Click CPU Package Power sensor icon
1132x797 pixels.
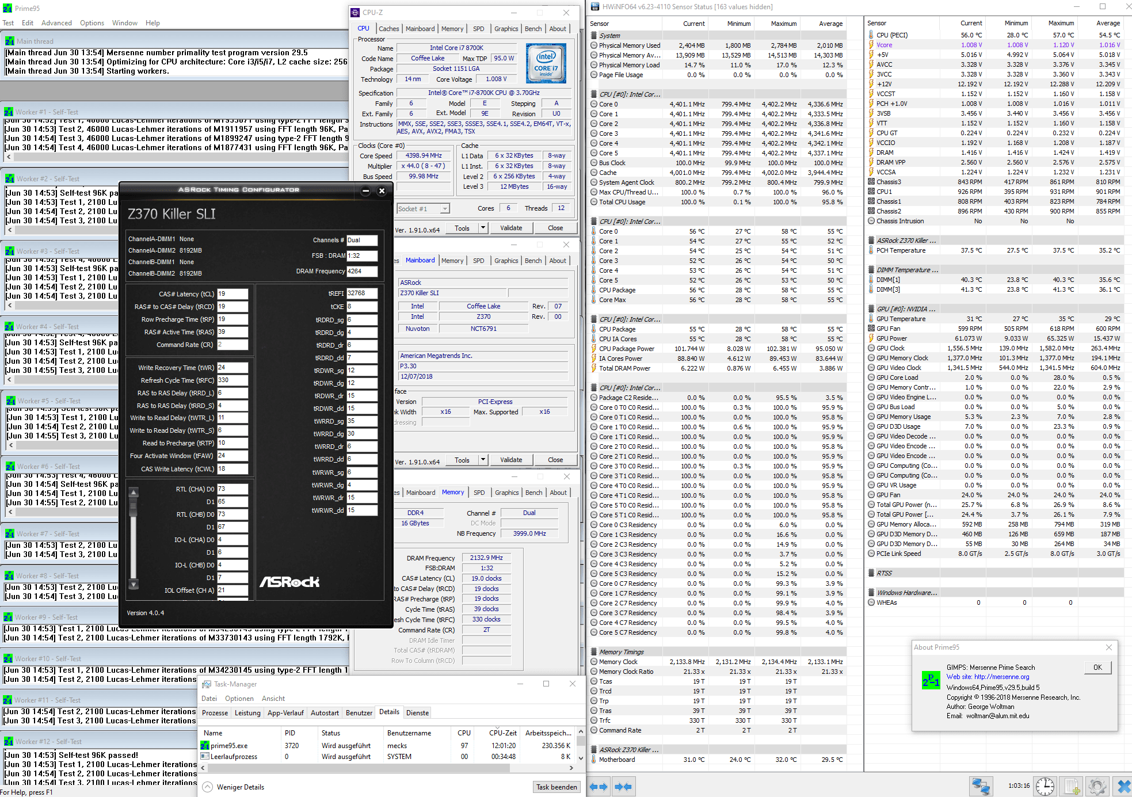pos(594,348)
